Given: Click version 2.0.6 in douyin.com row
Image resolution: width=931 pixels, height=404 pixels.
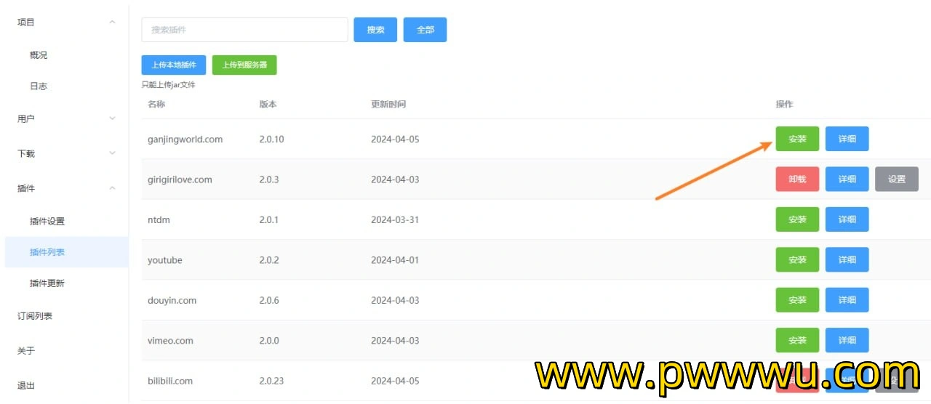Looking at the screenshot, I should pyautogui.click(x=269, y=300).
